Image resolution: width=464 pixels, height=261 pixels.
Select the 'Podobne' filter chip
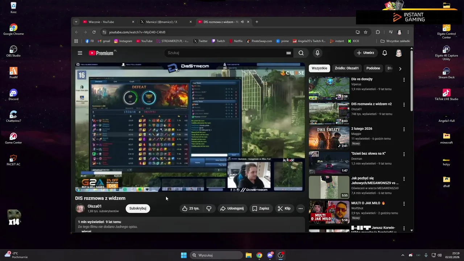(373, 68)
